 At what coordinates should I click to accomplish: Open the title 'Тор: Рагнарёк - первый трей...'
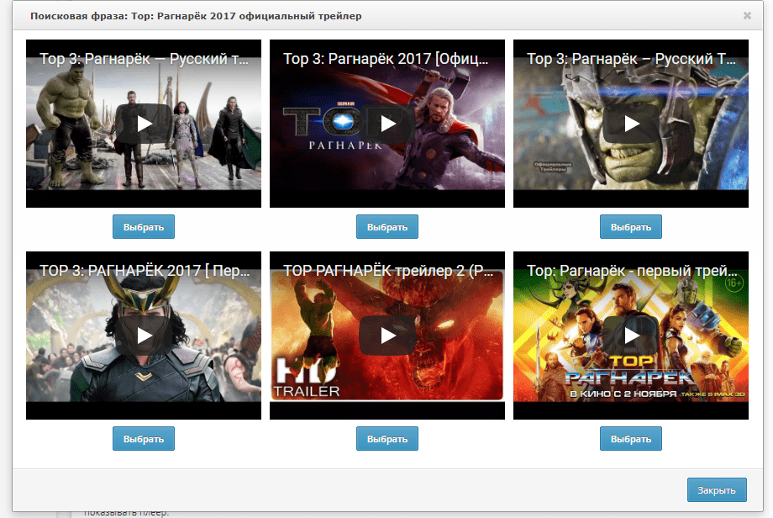point(632,270)
